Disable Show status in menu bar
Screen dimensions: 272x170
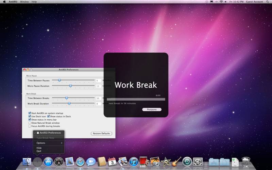(x=30, y=120)
